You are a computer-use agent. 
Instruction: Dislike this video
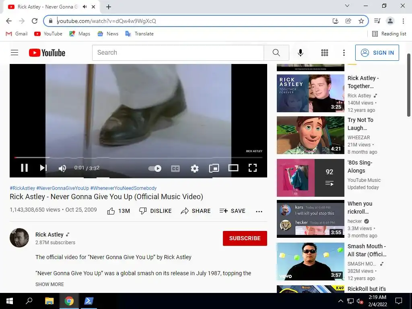pos(155,211)
